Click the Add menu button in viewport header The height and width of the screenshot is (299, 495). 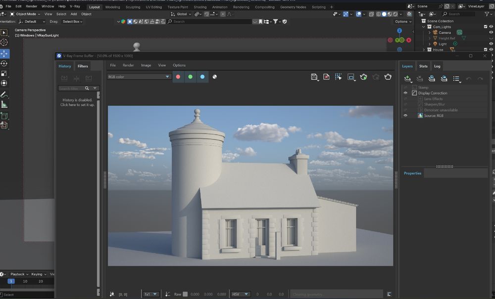pos(74,14)
